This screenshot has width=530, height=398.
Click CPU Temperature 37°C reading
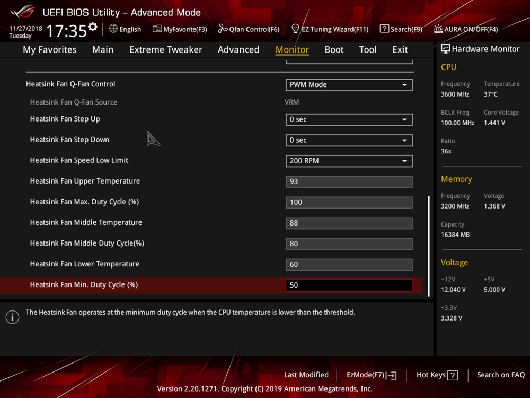tap(490, 94)
